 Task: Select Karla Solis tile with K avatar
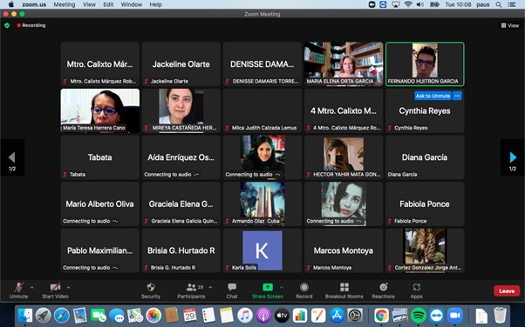[262, 250]
